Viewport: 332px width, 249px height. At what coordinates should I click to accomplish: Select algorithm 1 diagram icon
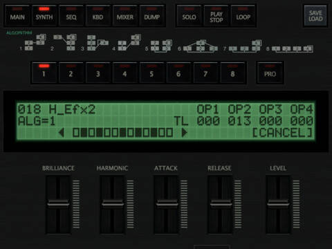35,43
